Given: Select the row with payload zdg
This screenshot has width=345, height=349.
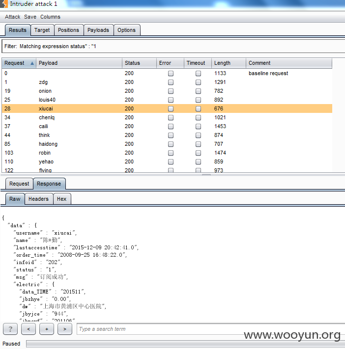Looking at the screenshot, I should 167,82.
